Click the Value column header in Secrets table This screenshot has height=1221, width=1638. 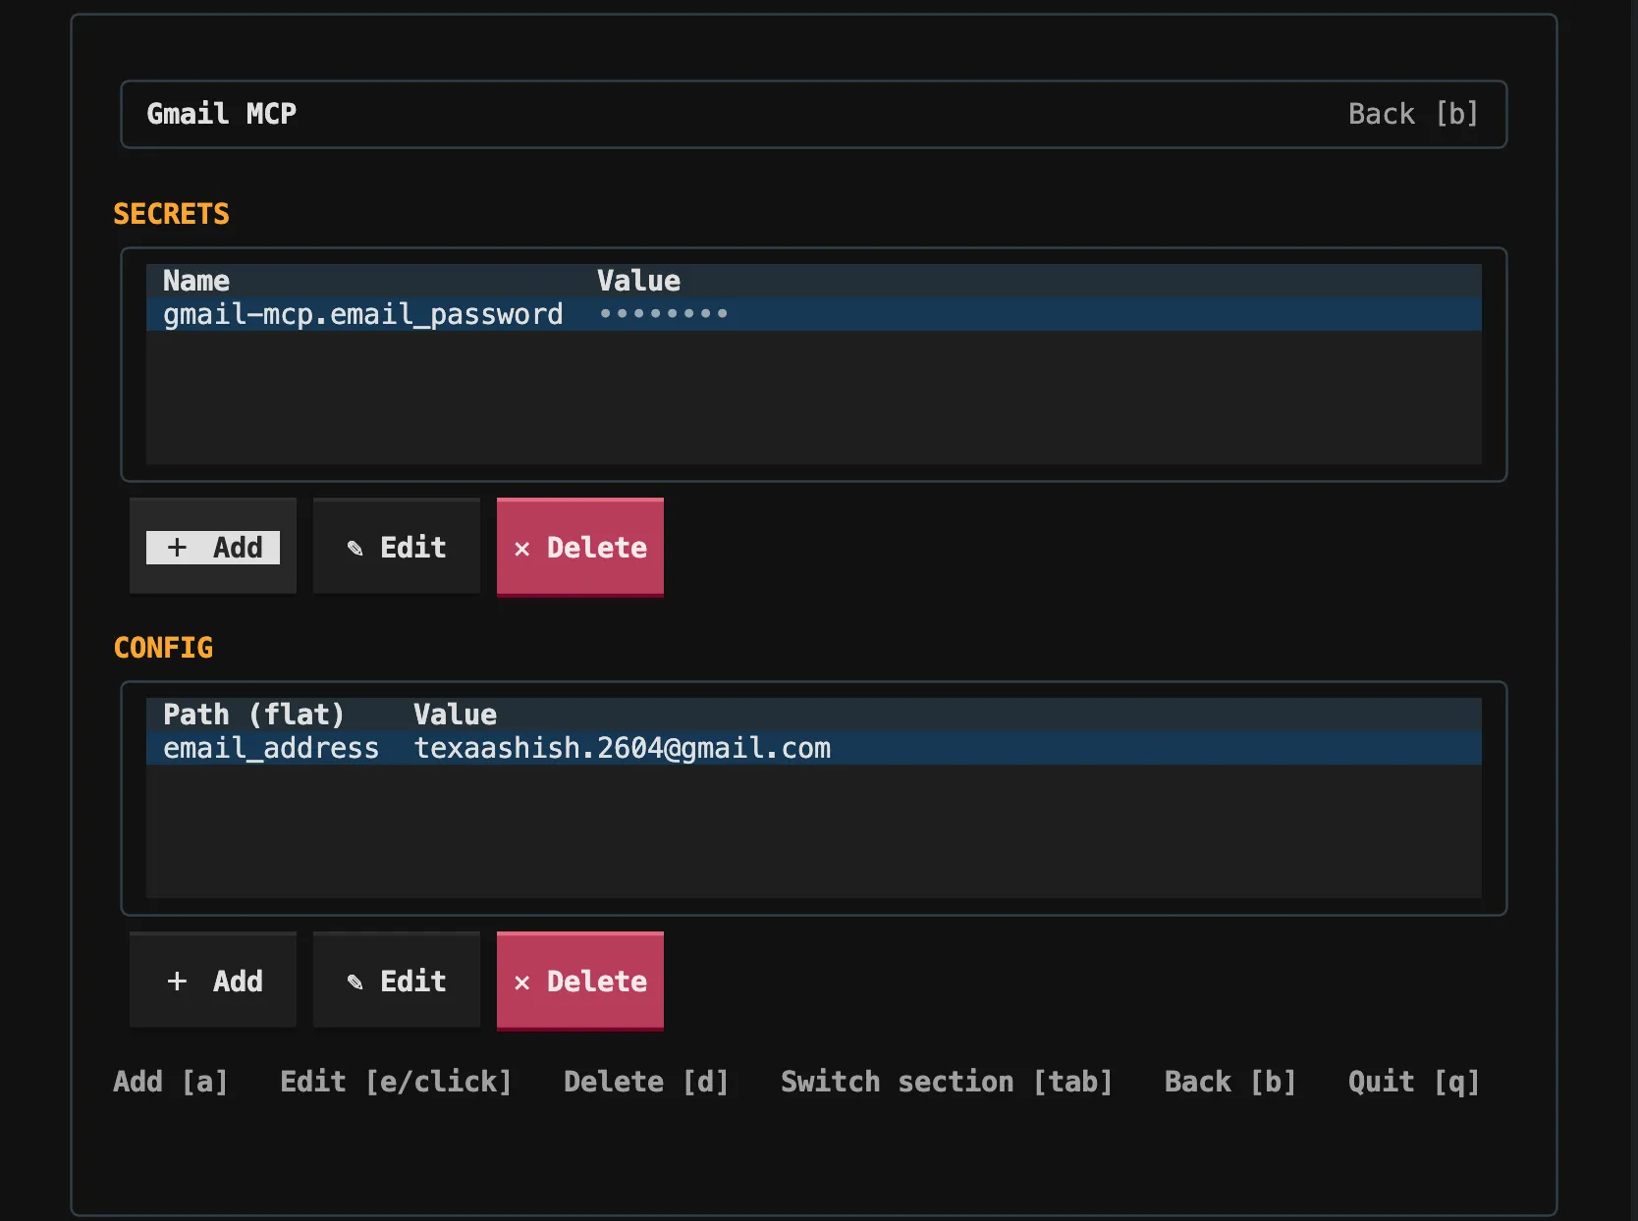pos(639,281)
